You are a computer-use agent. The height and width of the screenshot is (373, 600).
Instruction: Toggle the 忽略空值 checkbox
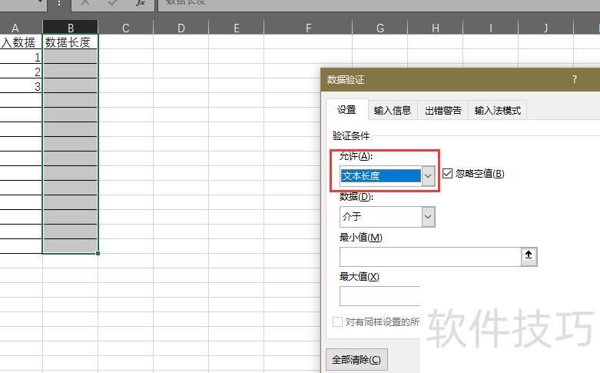pyautogui.click(x=448, y=174)
